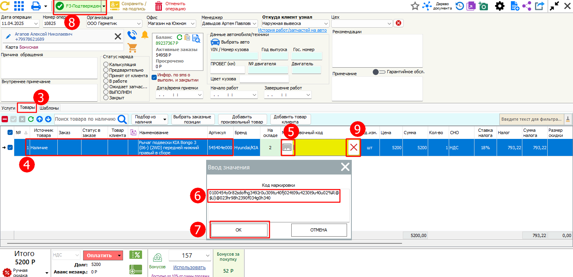Open the 'История работ/запчастей на авто' link
Viewport: 573px width, 277px height.
click(x=292, y=30)
